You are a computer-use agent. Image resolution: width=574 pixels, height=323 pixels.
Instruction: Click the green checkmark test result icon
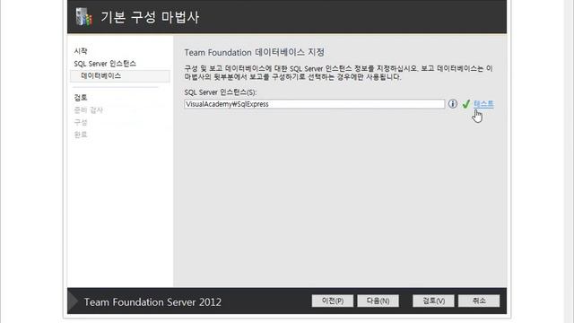[x=466, y=104]
